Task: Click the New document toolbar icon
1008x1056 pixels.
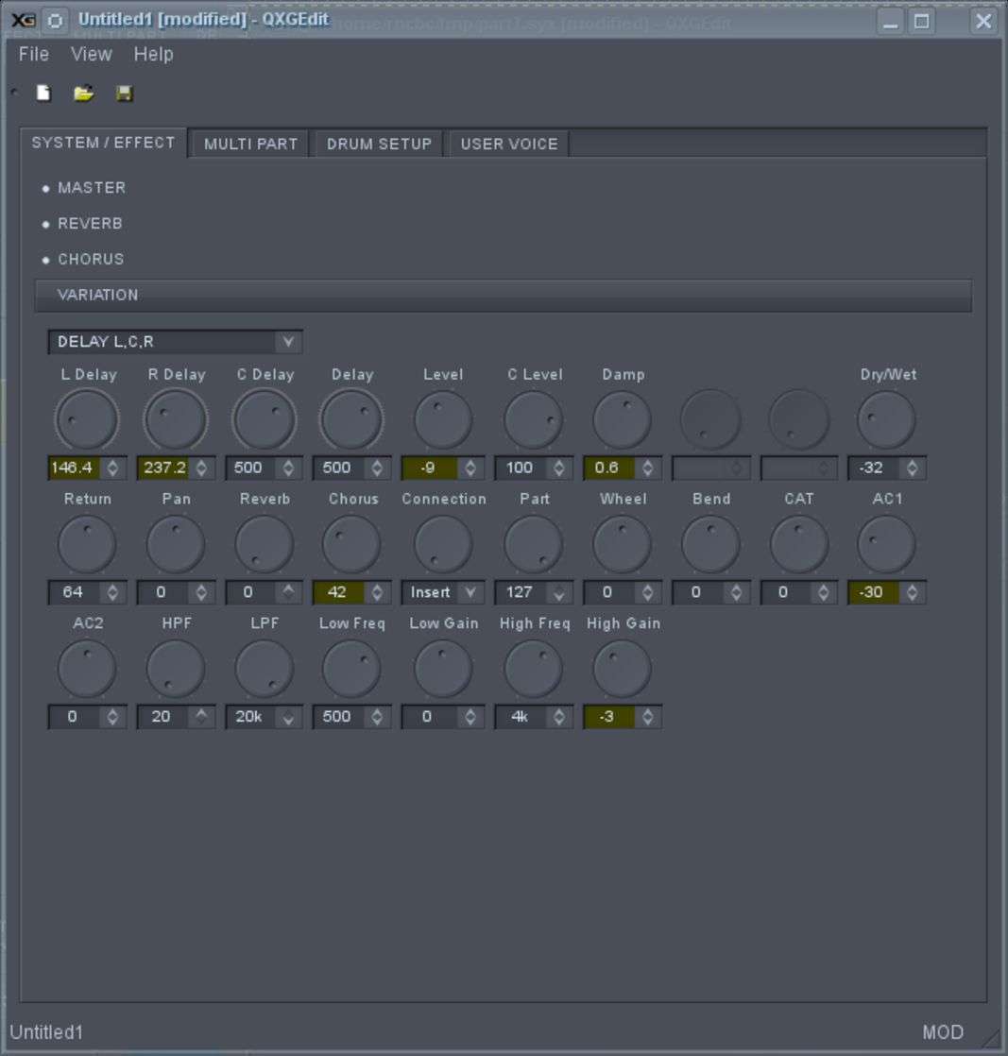Action: click(x=43, y=93)
